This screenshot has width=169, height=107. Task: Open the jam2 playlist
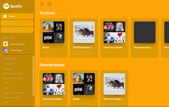(x=5, y=102)
